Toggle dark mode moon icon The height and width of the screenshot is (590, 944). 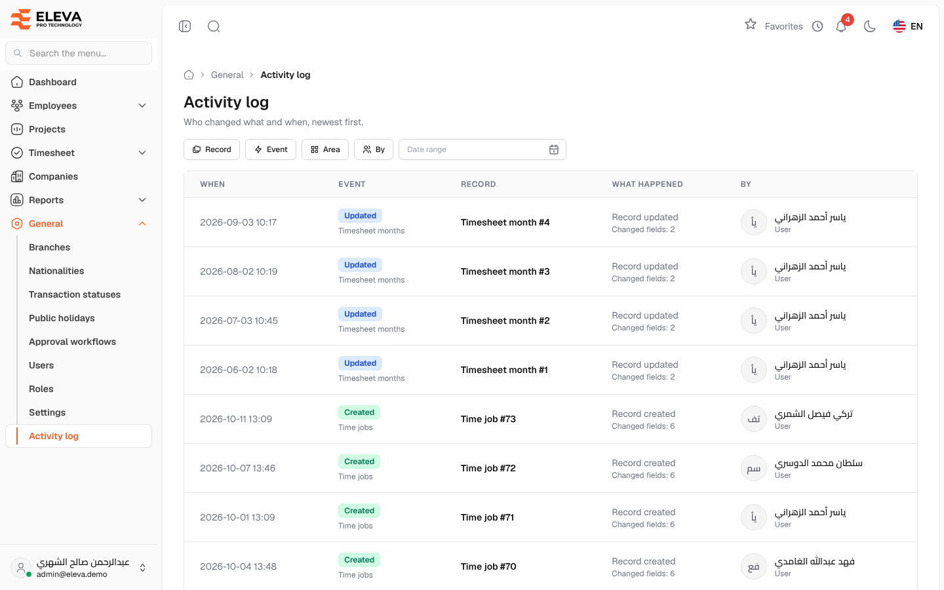point(870,26)
